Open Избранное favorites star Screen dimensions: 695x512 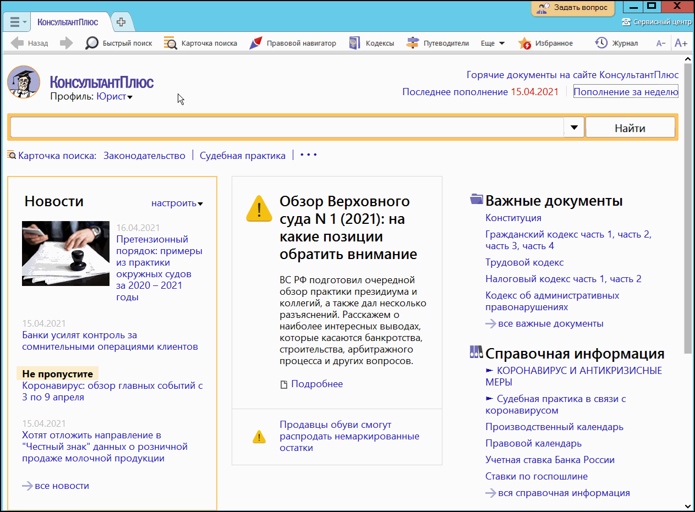tap(546, 43)
